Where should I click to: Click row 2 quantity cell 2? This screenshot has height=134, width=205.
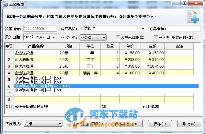click(110, 60)
